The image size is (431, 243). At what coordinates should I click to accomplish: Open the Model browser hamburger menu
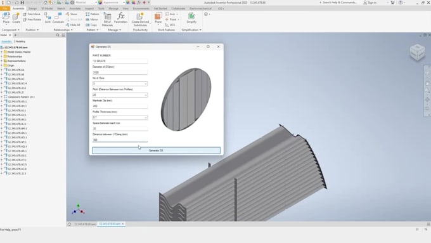tap(63, 36)
